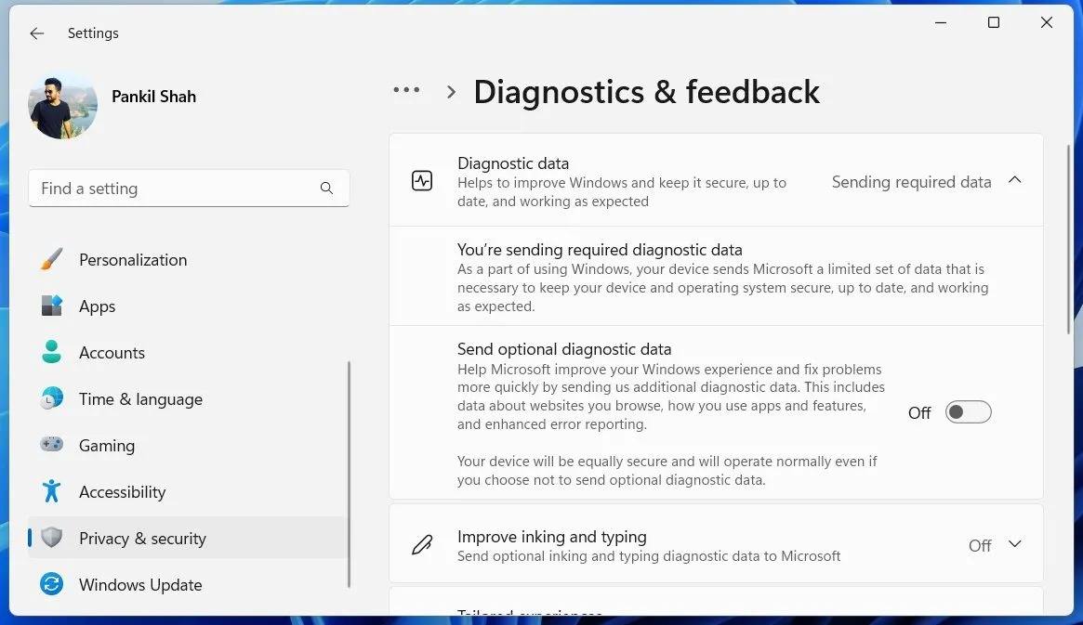Minimize the Settings window
Screen dimensions: 1083x625
[x=941, y=23]
